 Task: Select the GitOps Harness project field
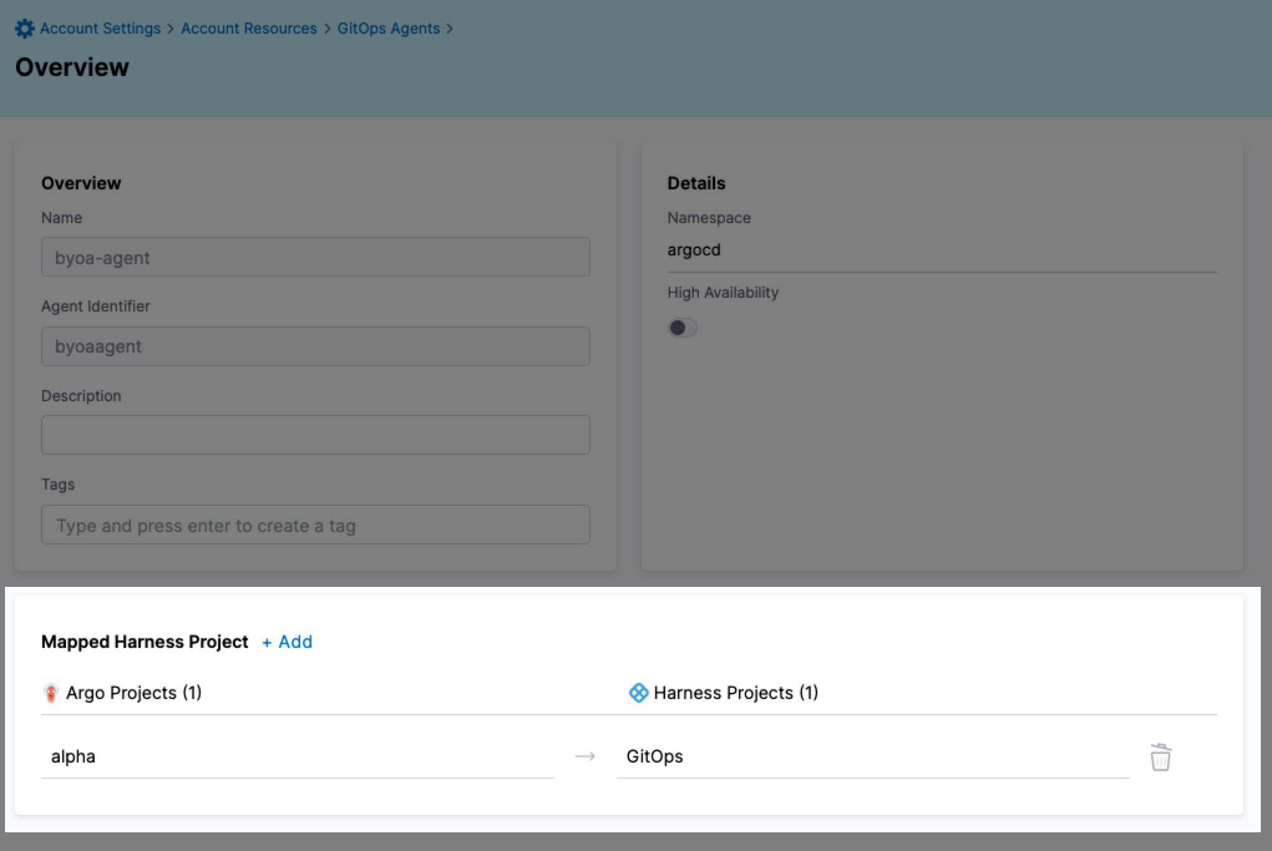(872, 756)
